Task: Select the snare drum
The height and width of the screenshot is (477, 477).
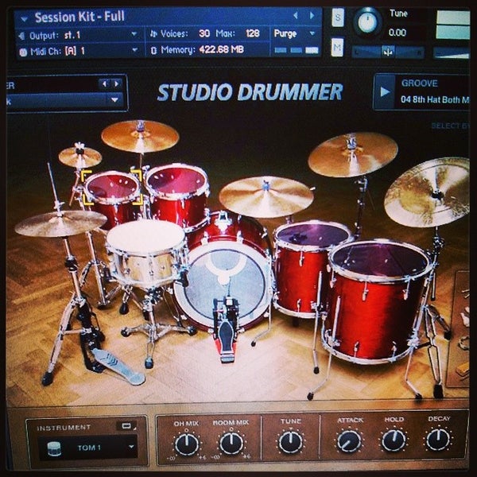Action: 146,253
